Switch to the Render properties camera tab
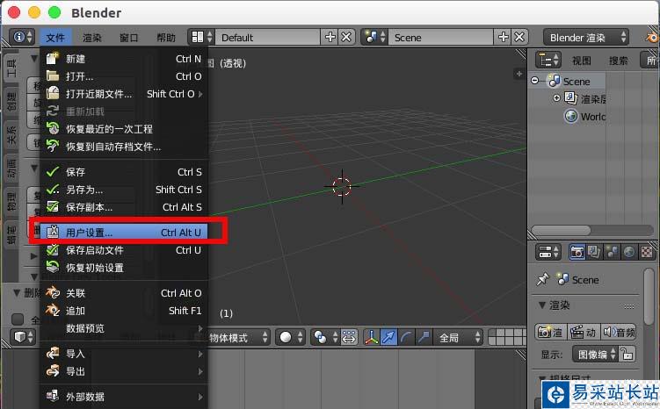The height and width of the screenshot is (409, 660). 577,252
